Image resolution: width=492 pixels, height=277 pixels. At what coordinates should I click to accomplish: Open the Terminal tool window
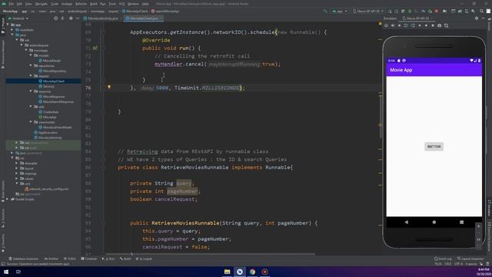point(89,259)
